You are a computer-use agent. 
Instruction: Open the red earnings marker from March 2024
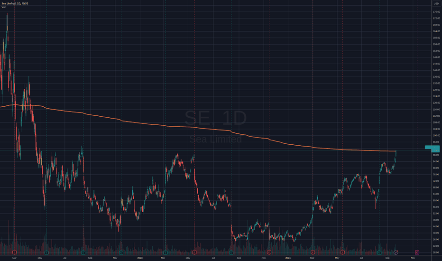pyautogui.click(x=313, y=252)
